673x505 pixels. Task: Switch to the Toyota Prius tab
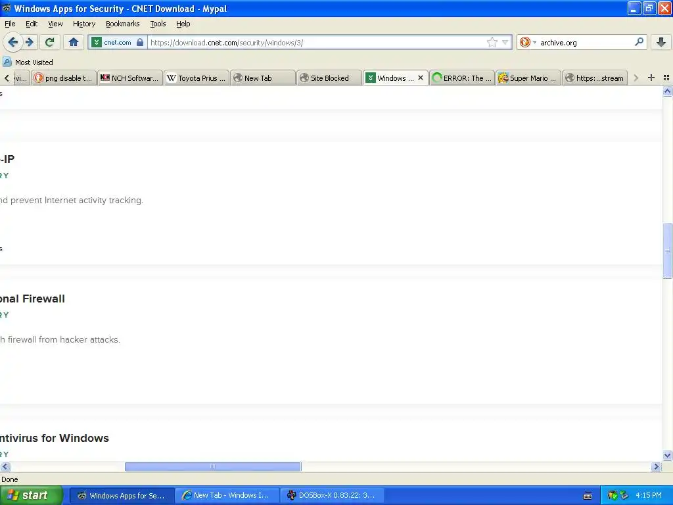[197, 78]
